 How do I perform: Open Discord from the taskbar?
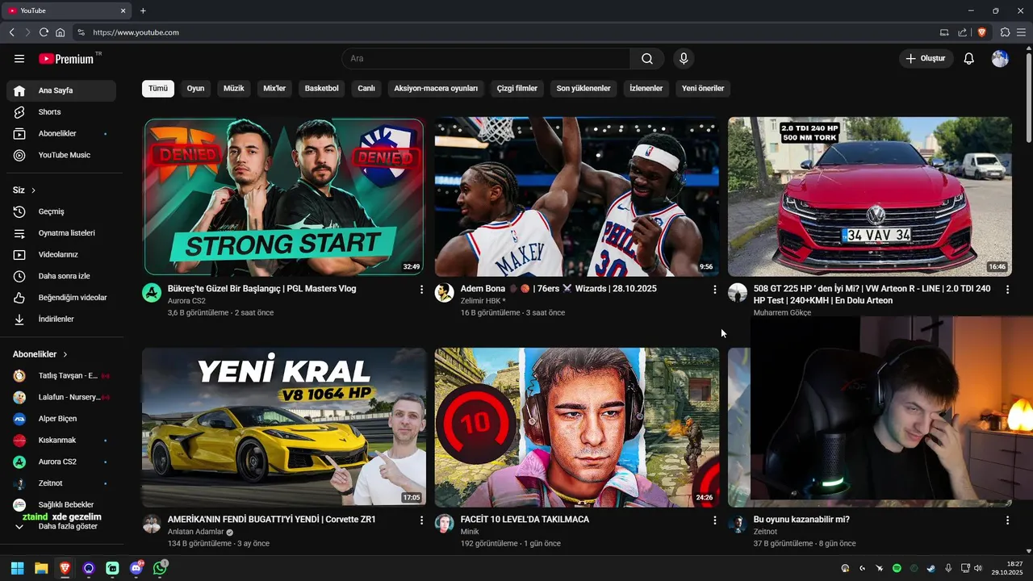pyautogui.click(x=136, y=568)
